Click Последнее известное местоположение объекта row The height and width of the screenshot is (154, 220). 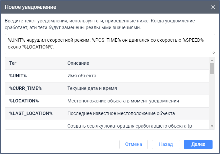pos(121,113)
